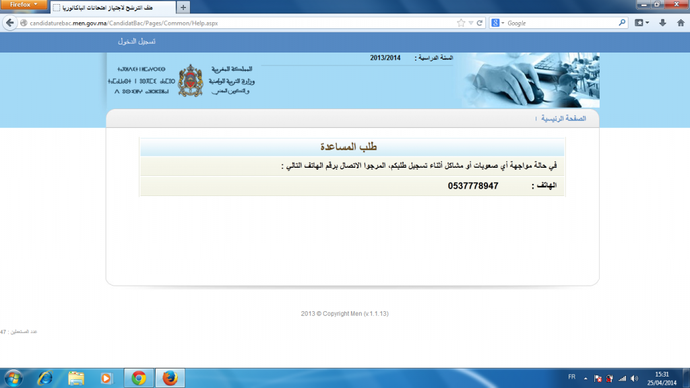This screenshot has width=690, height=388.
Task: Open the الصفحة الرئيسية home link
Action: click(x=563, y=119)
